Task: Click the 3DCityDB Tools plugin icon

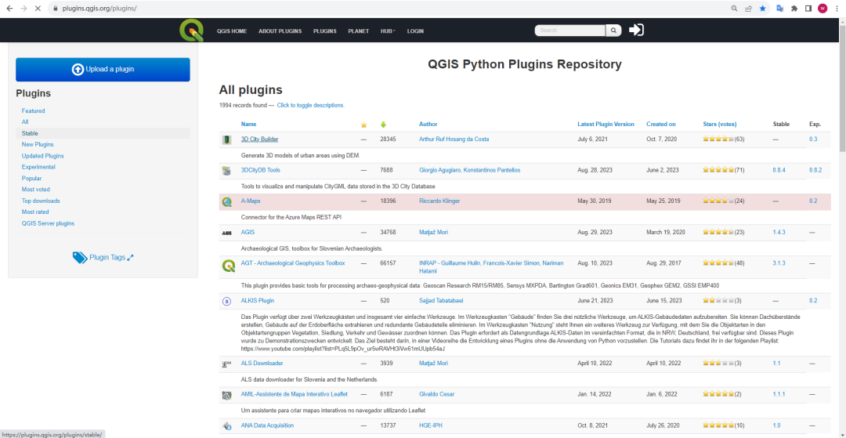Action: (226, 171)
